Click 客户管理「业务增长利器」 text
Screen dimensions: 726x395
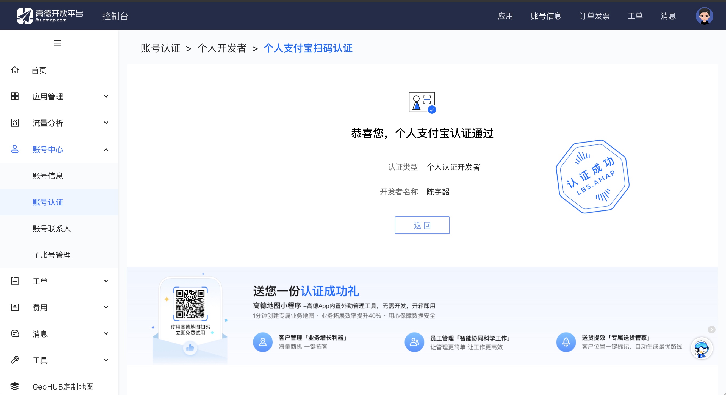pos(313,338)
